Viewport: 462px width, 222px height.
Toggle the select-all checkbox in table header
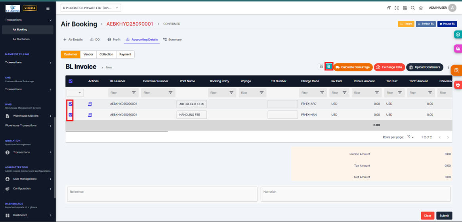71,81
